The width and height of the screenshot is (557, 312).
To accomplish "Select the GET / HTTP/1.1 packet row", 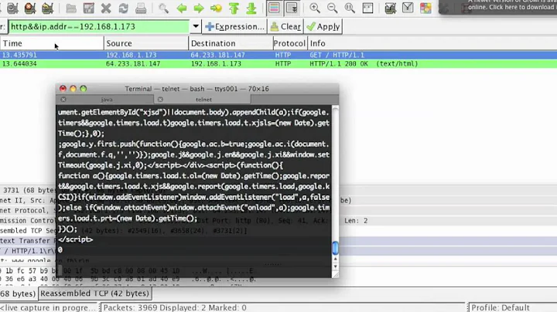I will point(278,55).
